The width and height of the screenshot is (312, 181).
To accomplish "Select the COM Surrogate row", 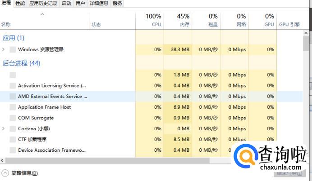I will click(151, 118).
